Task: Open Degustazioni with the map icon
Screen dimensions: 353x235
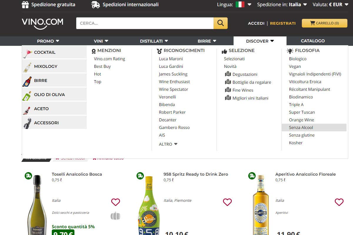Action: pos(228,74)
